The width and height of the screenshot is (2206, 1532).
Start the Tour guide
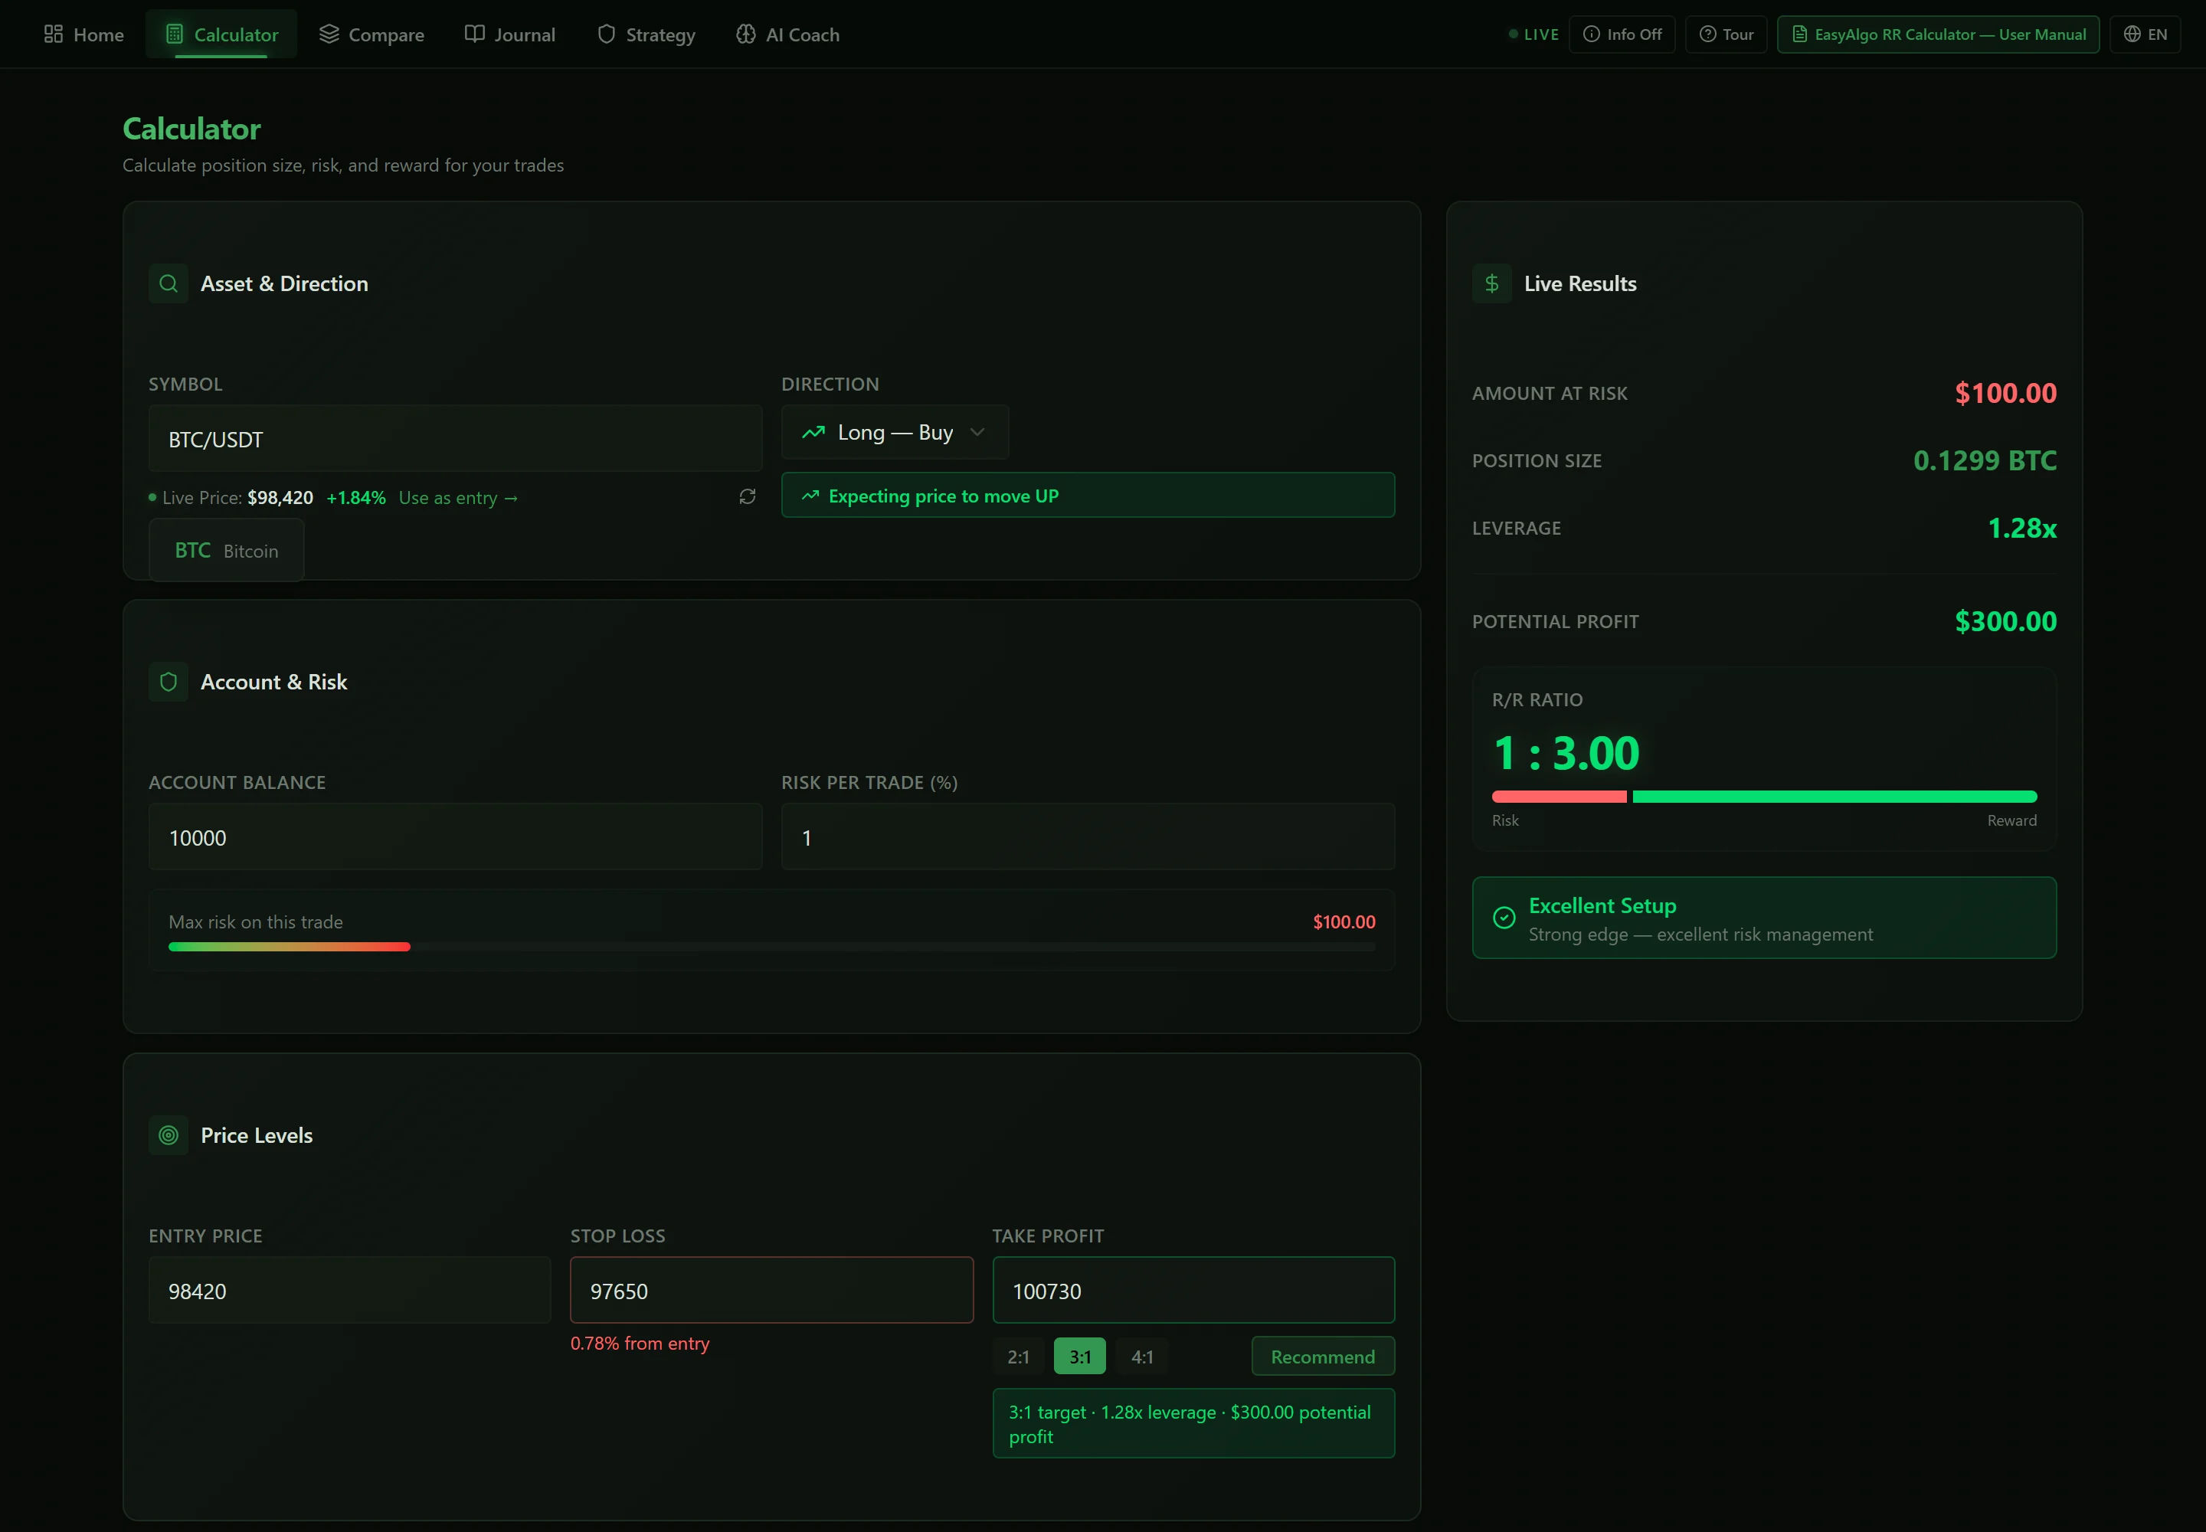coord(1726,34)
